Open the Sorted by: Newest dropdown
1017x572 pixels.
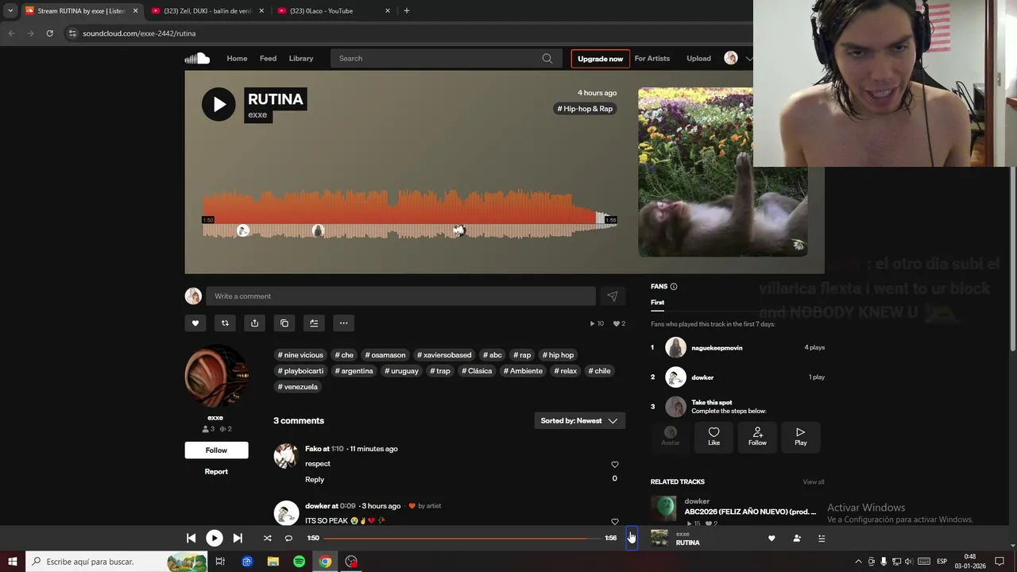pos(579,421)
